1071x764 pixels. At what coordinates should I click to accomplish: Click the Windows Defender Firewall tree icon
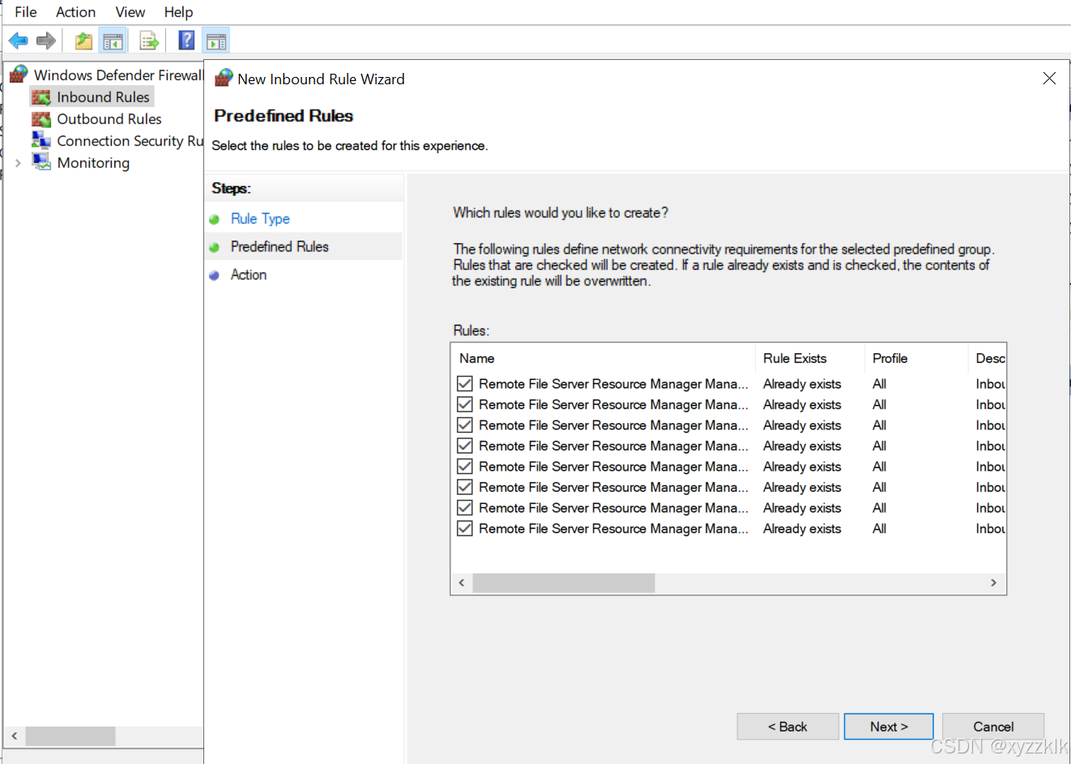19,75
